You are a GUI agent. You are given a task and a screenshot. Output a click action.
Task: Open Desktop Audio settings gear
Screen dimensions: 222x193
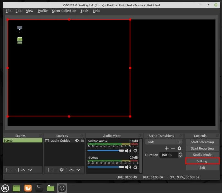click(x=135, y=151)
